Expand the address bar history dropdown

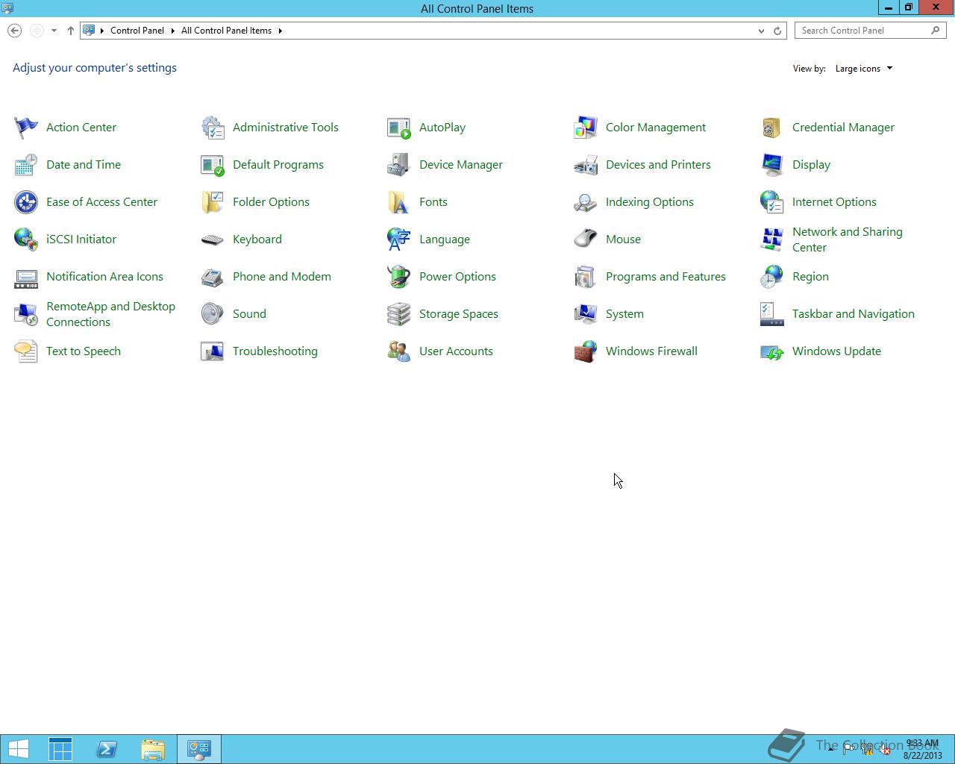(761, 31)
